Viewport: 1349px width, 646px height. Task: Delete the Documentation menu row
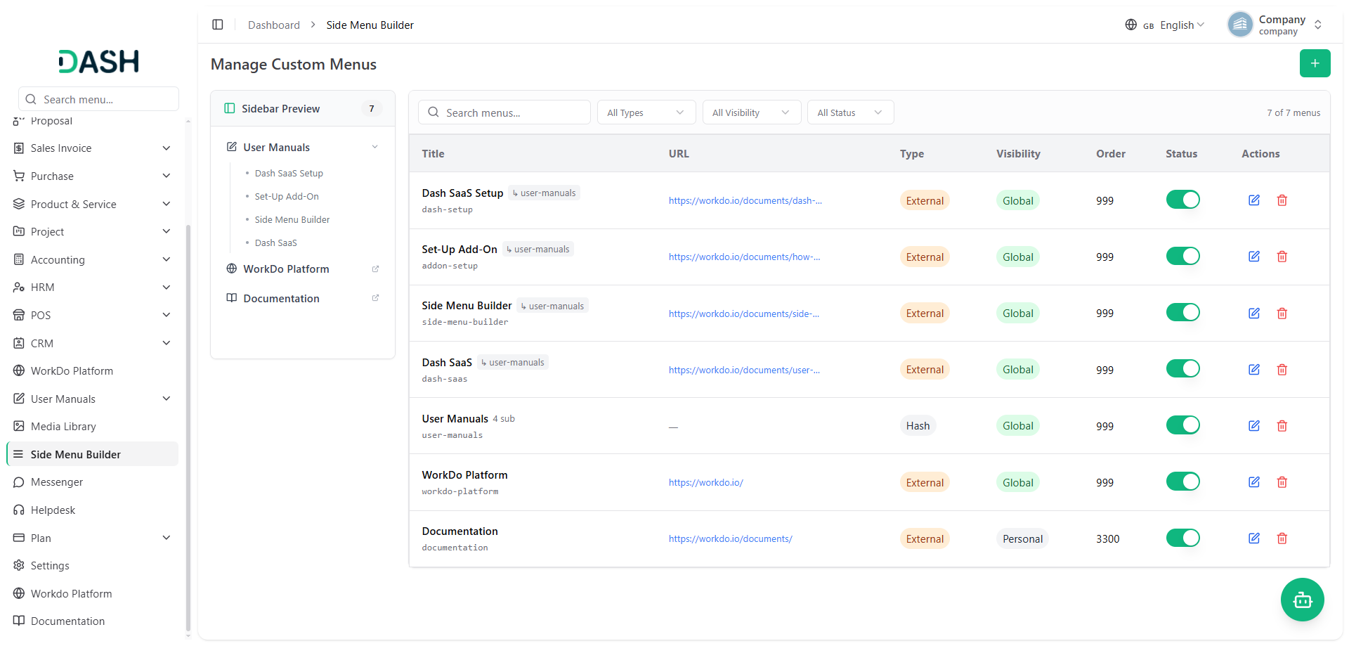(1282, 538)
